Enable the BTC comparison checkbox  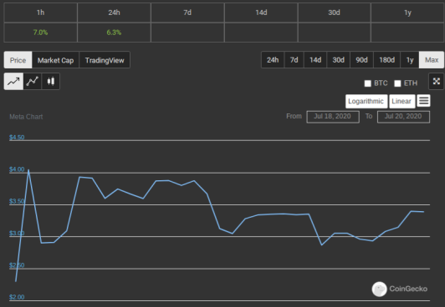coord(367,83)
